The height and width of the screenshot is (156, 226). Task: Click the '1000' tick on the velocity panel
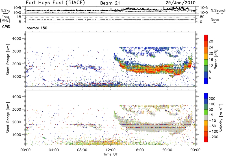tap(16, 135)
